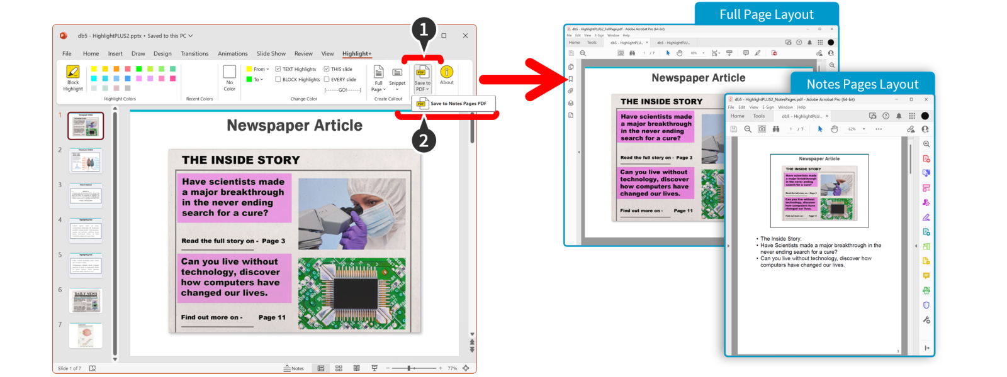The image size is (1007, 377).
Task: Open zoom level dropdown in Notes Pages Acrobat
Action: (864, 129)
